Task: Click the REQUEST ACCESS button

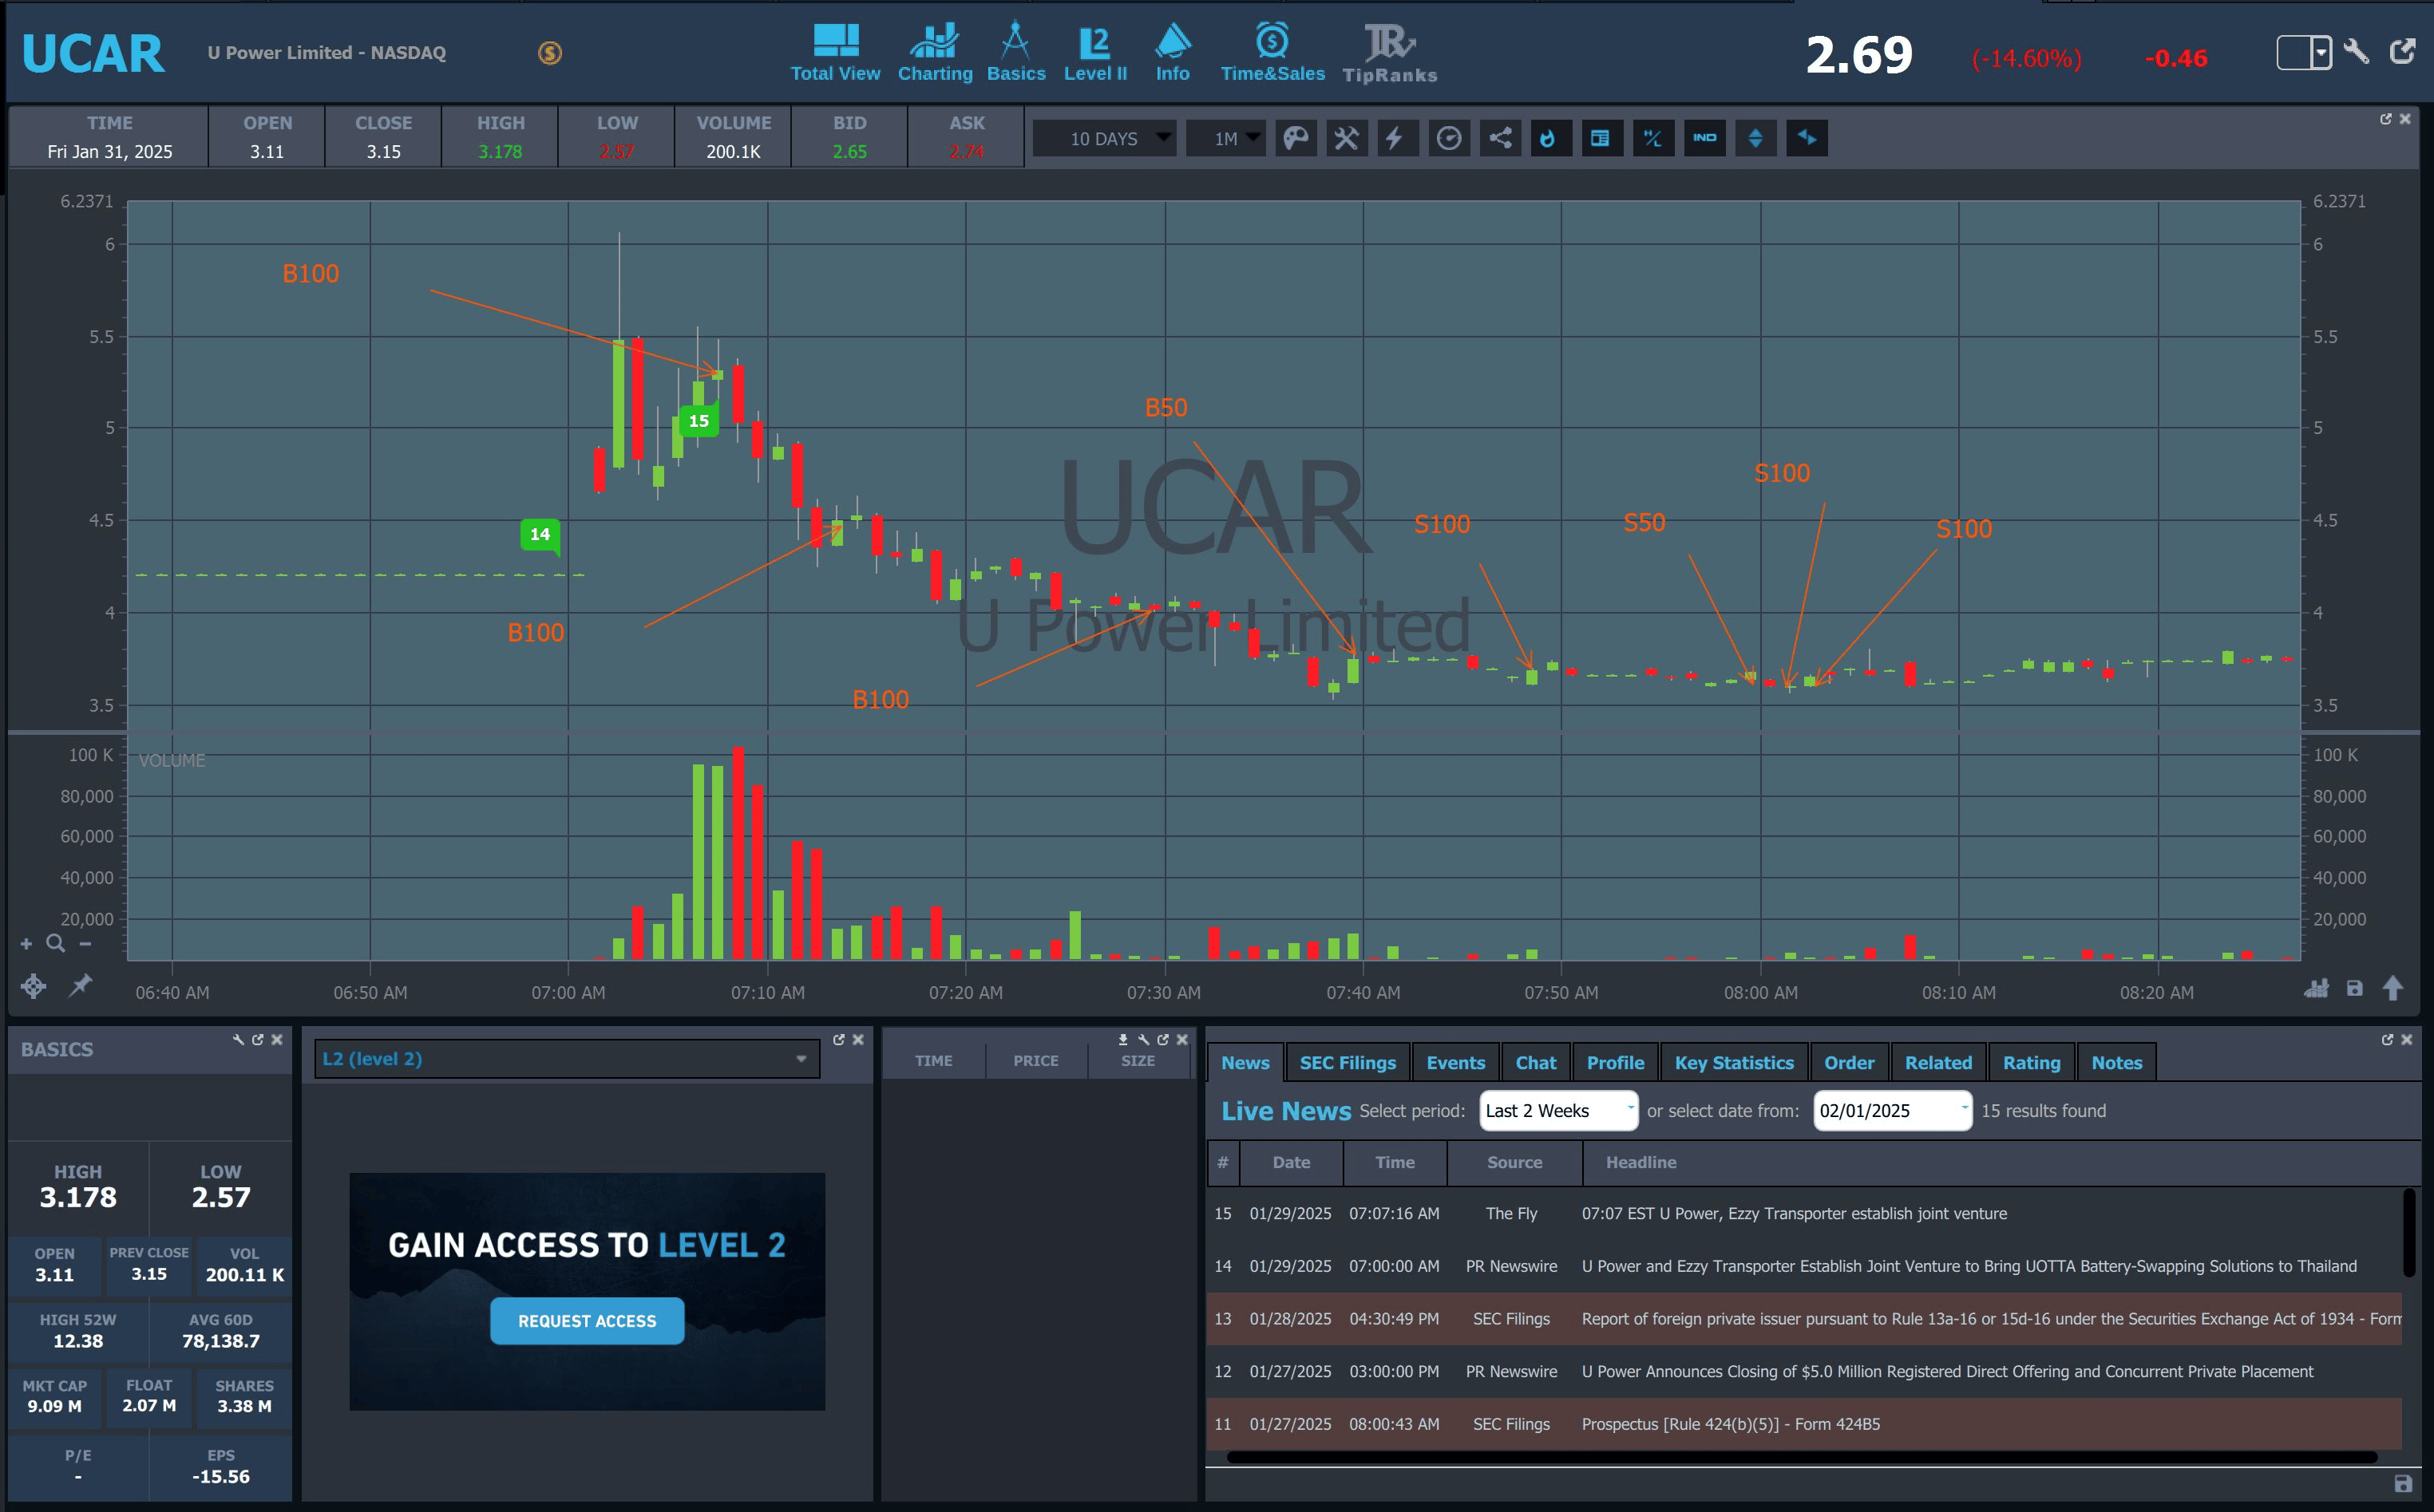Action: click(x=588, y=1321)
